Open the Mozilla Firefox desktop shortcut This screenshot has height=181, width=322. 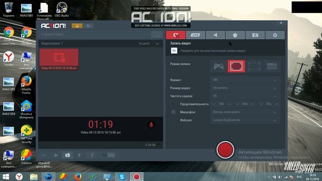coord(26,85)
